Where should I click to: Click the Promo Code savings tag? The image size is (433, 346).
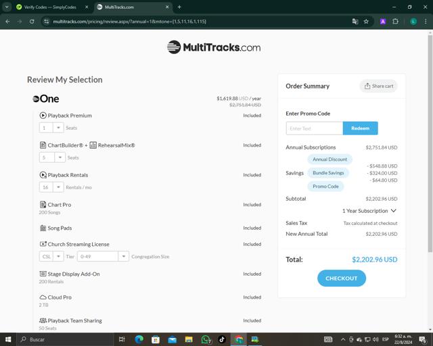click(x=325, y=187)
